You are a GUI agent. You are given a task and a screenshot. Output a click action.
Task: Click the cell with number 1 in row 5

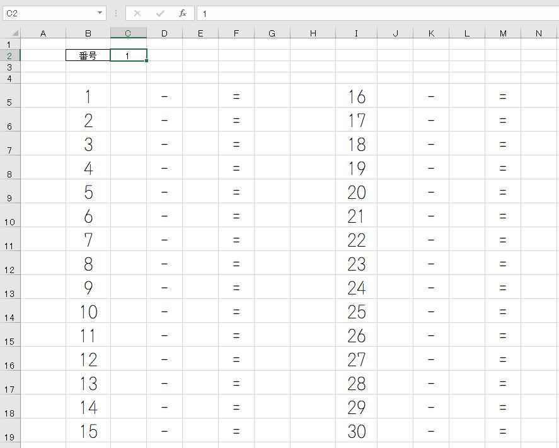click(88, 96)
